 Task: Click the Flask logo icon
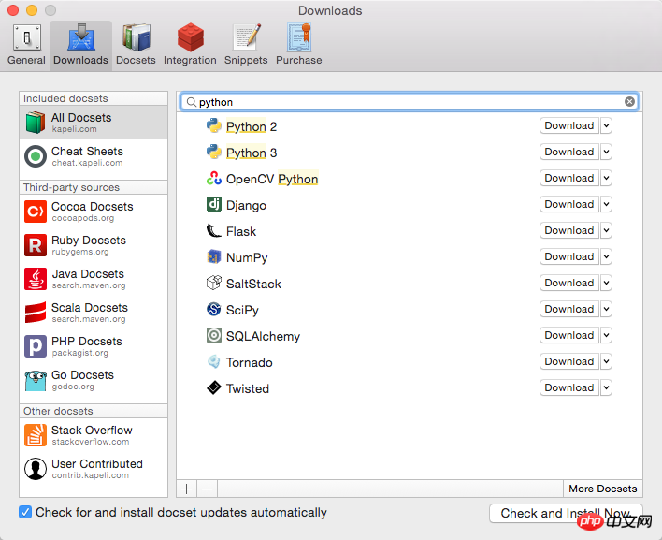(x=213, y=230)
